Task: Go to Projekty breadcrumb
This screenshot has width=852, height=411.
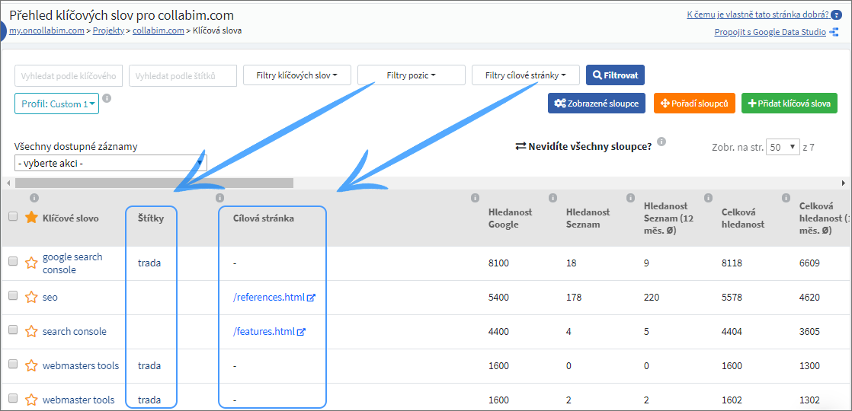Action: click(x=108, y=31)
